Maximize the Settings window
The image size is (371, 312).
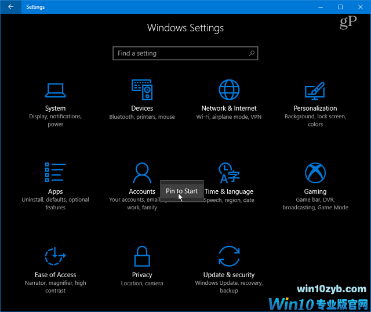coord(340,7)
